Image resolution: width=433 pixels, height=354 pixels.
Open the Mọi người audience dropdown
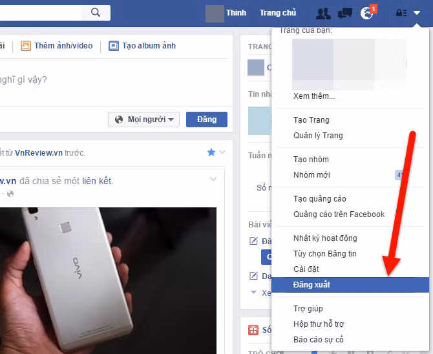point(144,120)
